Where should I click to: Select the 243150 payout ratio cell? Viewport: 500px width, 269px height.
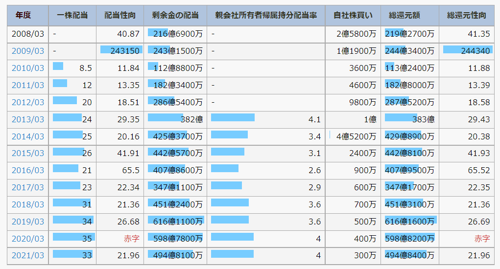[x=120, y=51]
